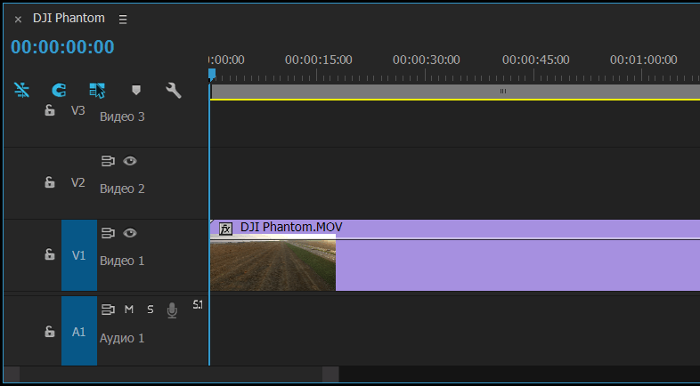
Task: Toggle Sync Lock on track A1
Action: click(108, 310)
